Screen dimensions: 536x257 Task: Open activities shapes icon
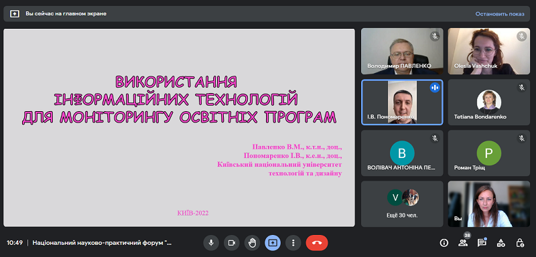pyautogui.click(x=500, y=243)
